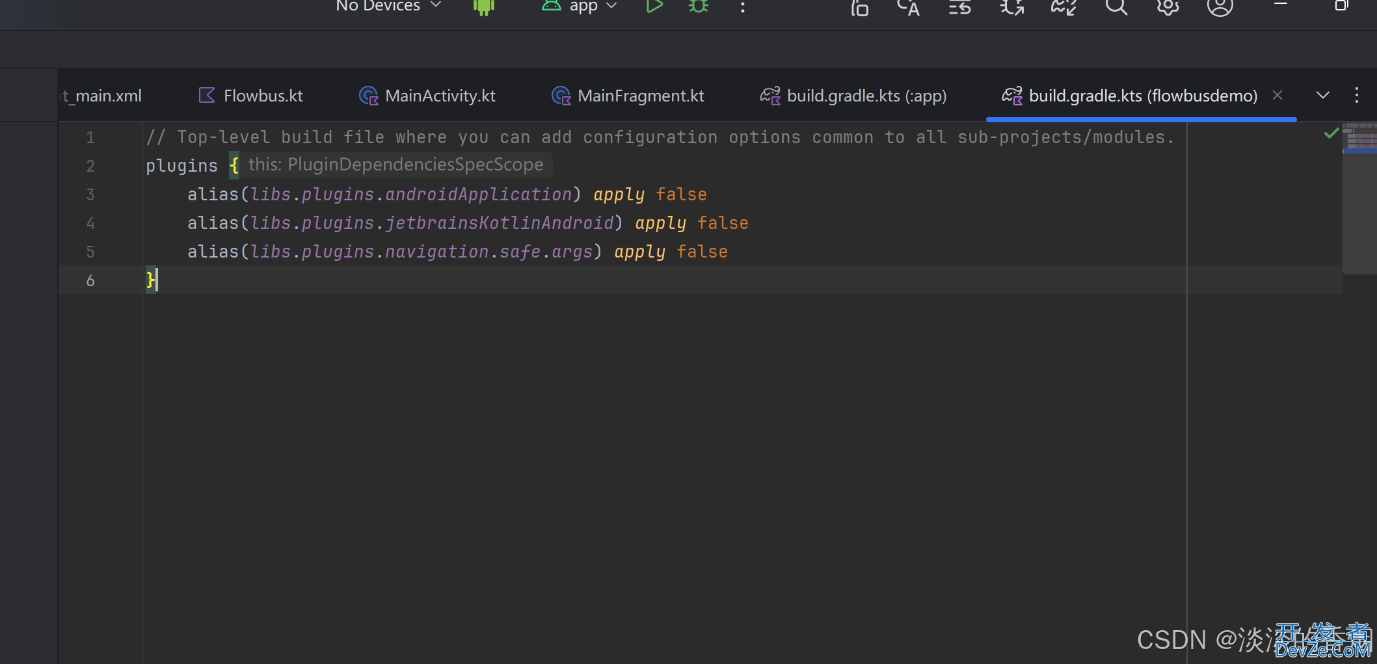Screen dimensions: 1377x664
Task: Click 'apply' keyword on line 4
Action: (x=661, y=224)
